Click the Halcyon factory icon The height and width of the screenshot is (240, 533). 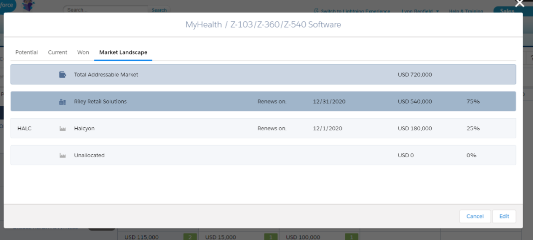pos(62,129)
